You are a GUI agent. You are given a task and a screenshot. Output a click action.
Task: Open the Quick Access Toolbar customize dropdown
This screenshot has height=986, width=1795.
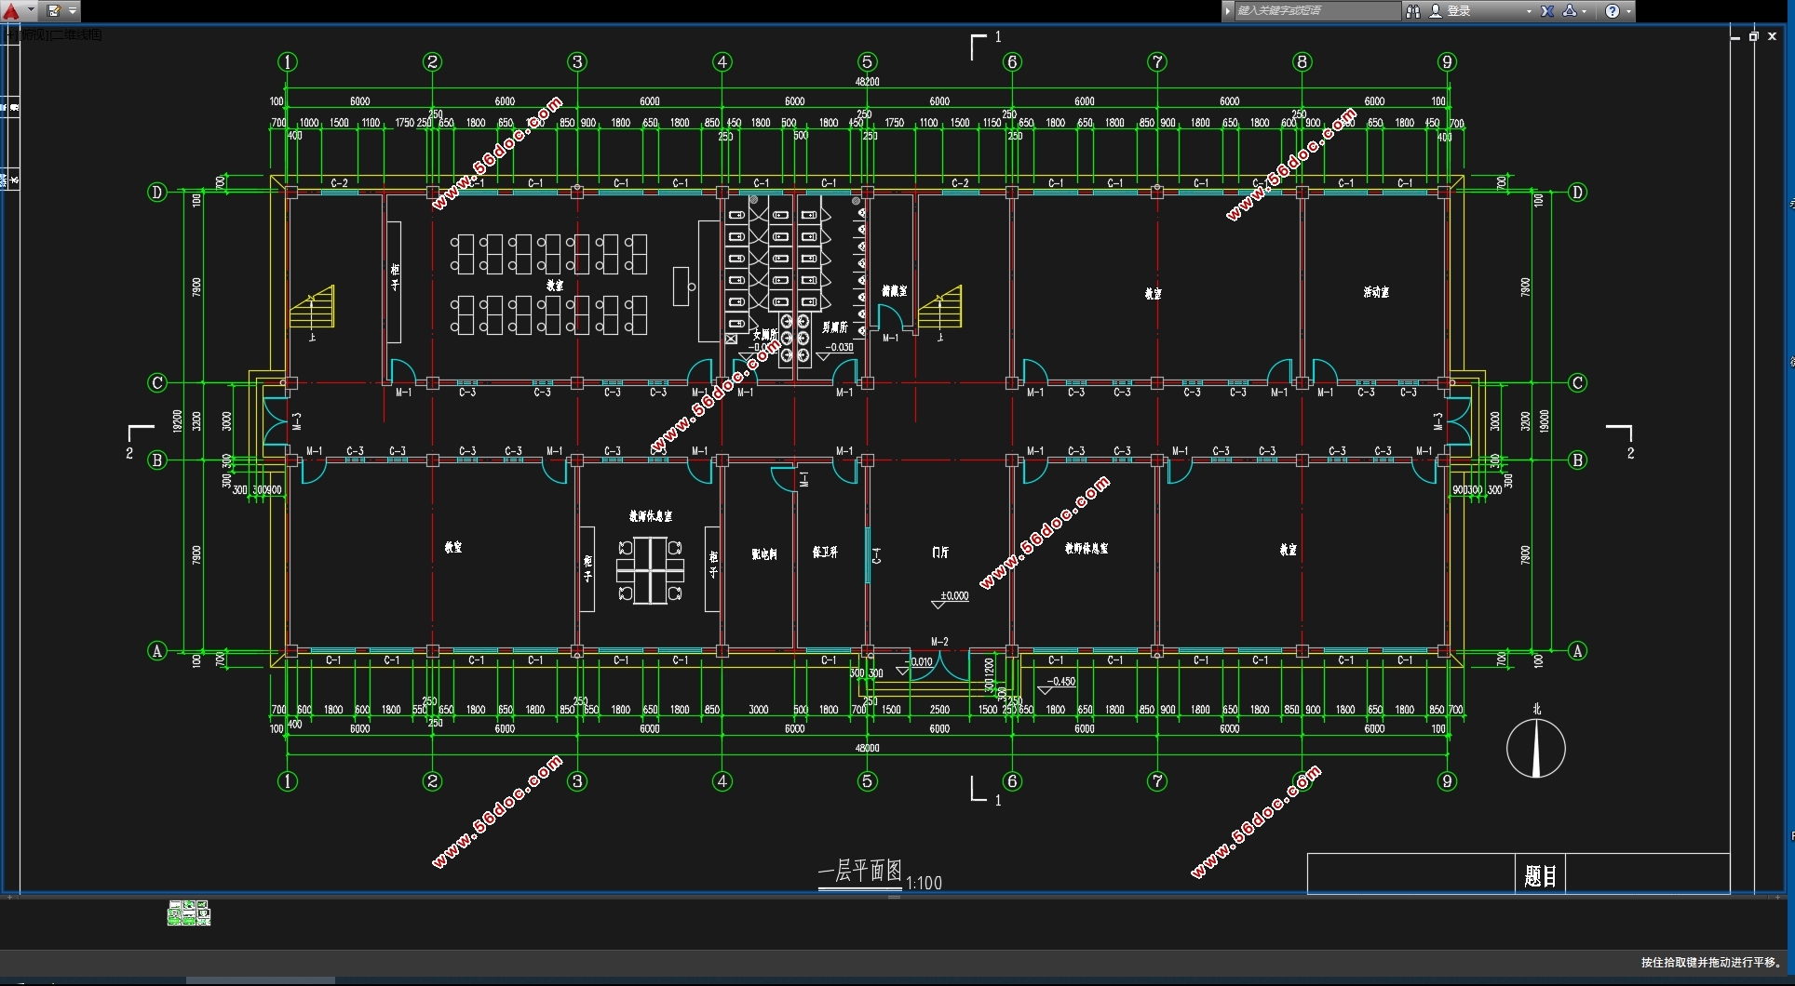coord(73,11)
